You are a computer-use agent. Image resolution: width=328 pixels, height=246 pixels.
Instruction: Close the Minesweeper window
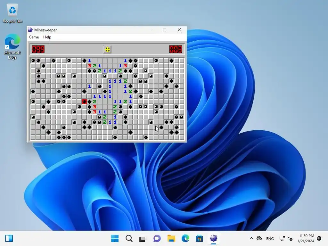[179, 30]
